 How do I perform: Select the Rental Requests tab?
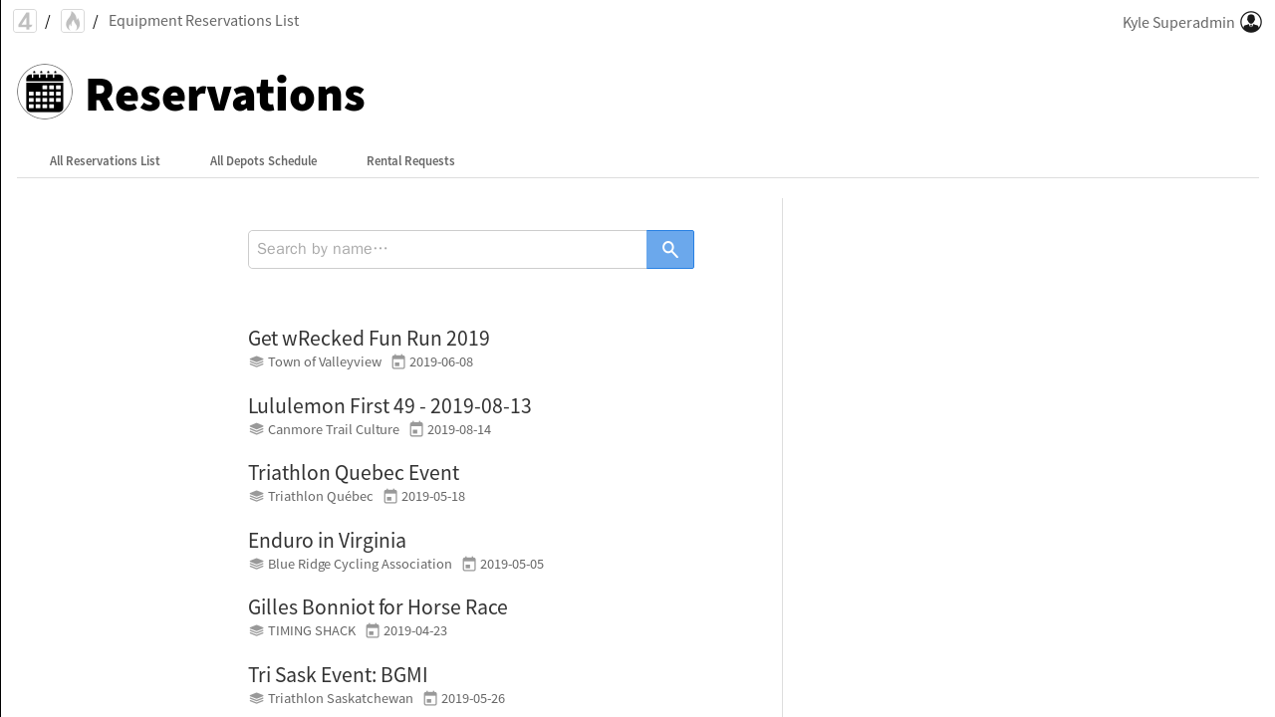click(410, 161)
